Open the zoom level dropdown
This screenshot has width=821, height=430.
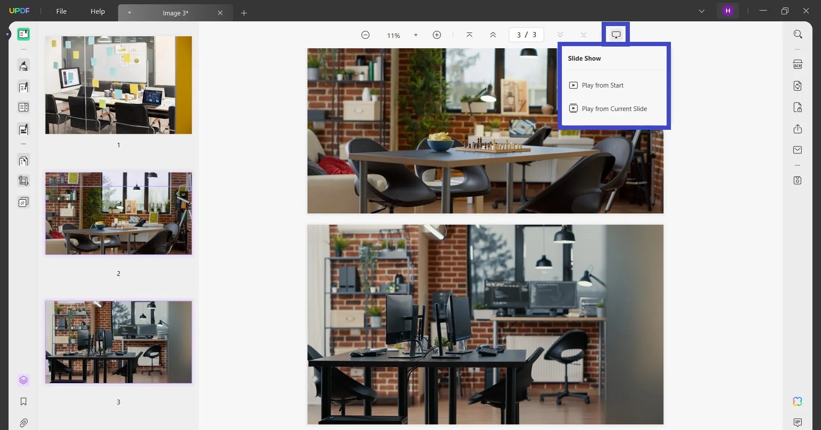(415, 35)
